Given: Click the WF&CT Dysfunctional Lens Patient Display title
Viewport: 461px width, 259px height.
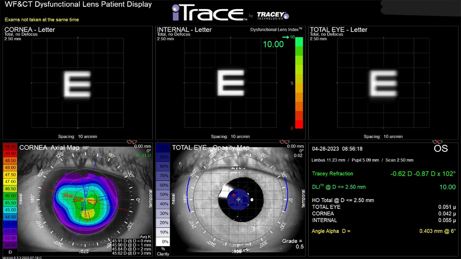Looking at the screenshot, I should pos(78,5).
